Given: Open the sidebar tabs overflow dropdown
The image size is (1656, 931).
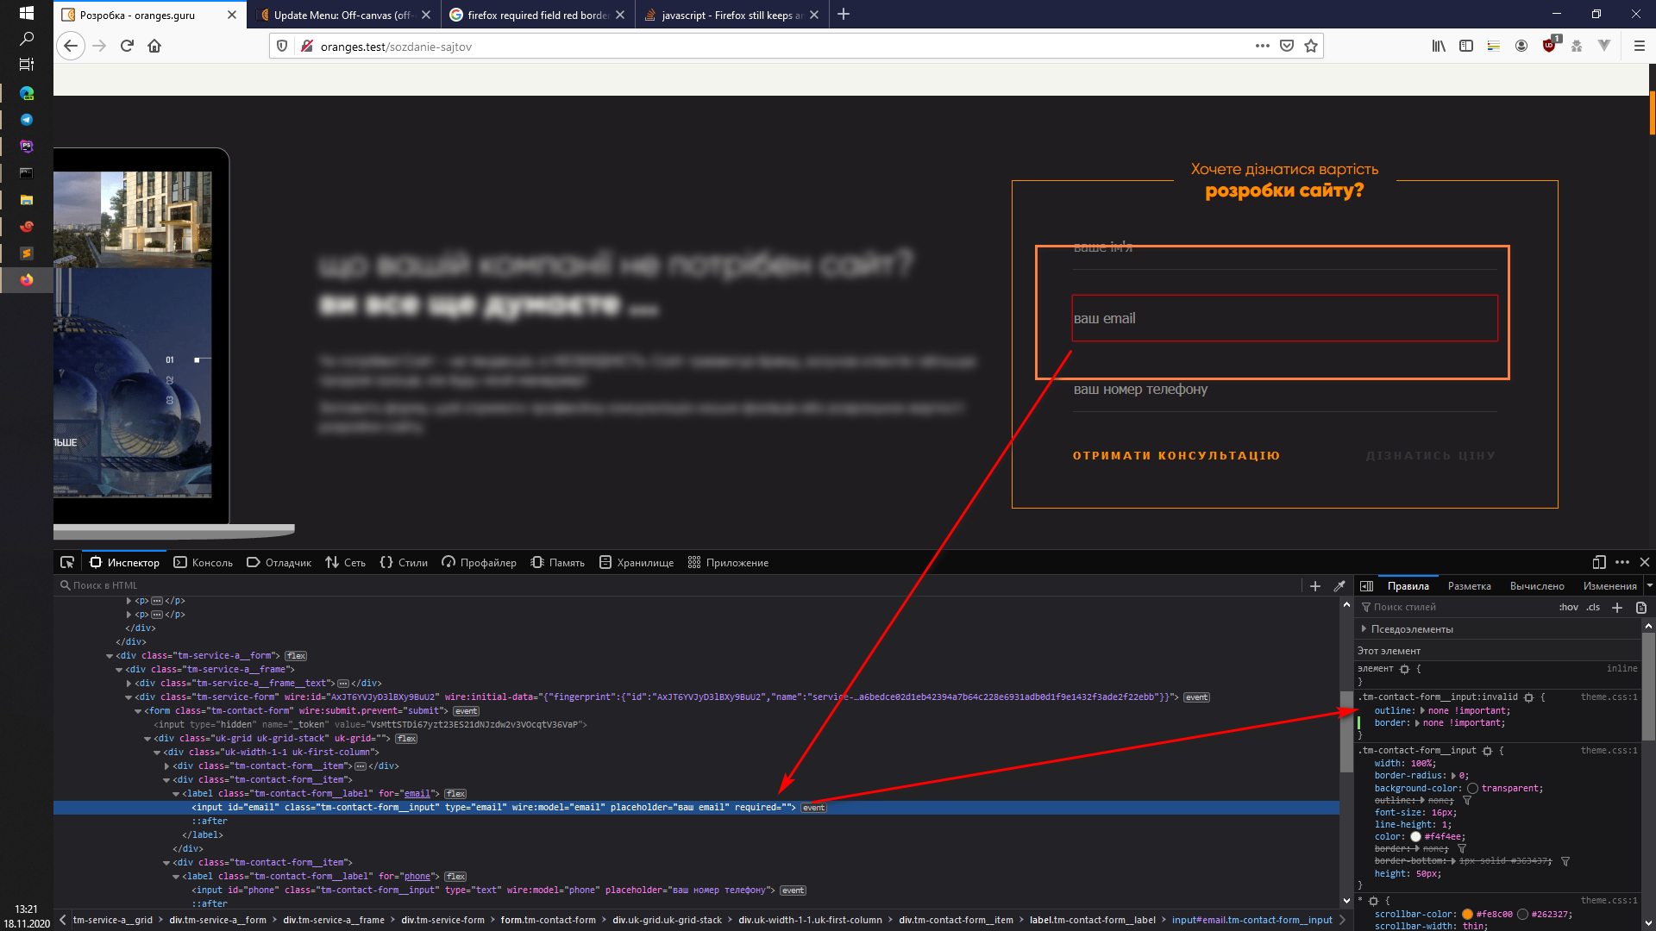Looking at the screenshot, I should coord(1649,586).
